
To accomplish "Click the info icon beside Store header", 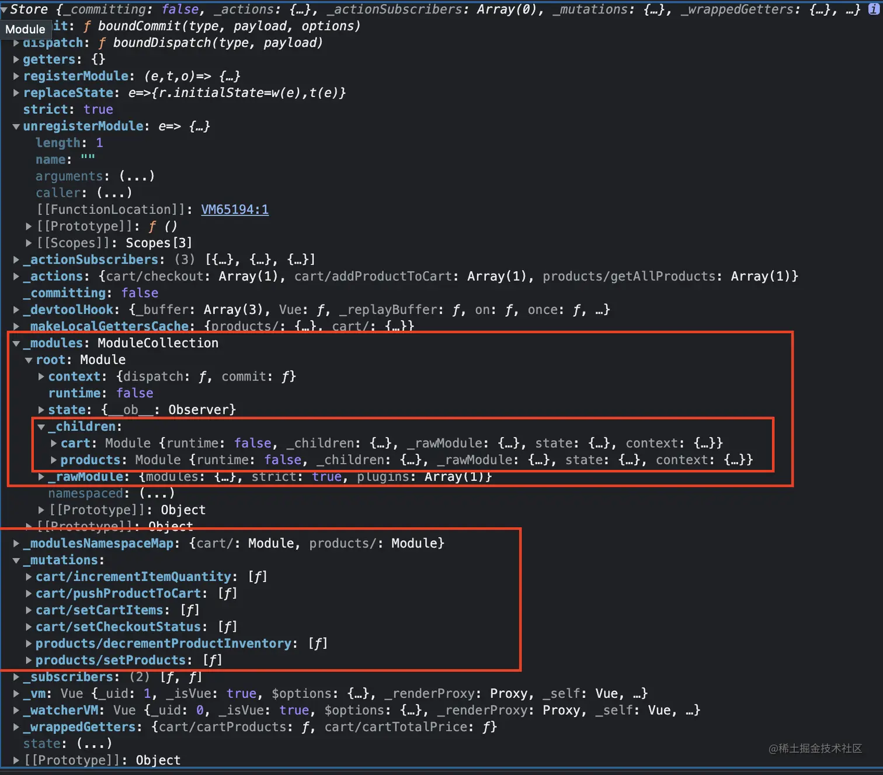I will click(874, 9).
